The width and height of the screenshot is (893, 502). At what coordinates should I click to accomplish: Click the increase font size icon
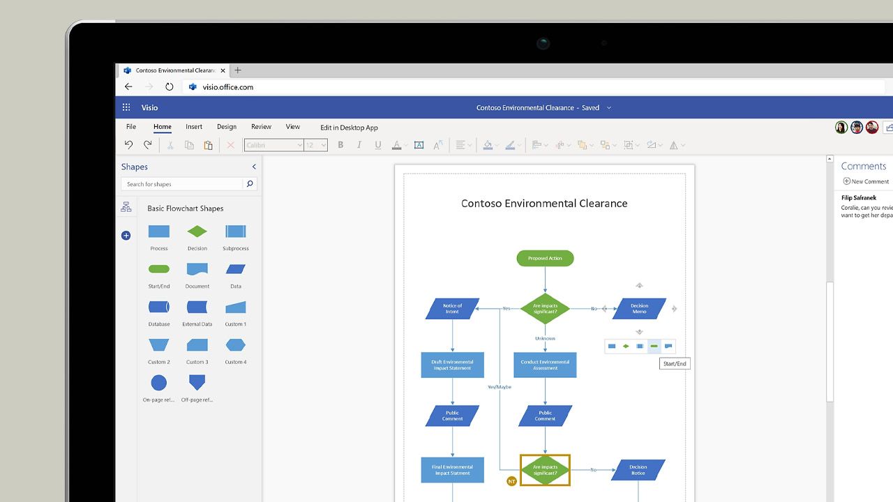pyautogui.click(x=438, y=145)
